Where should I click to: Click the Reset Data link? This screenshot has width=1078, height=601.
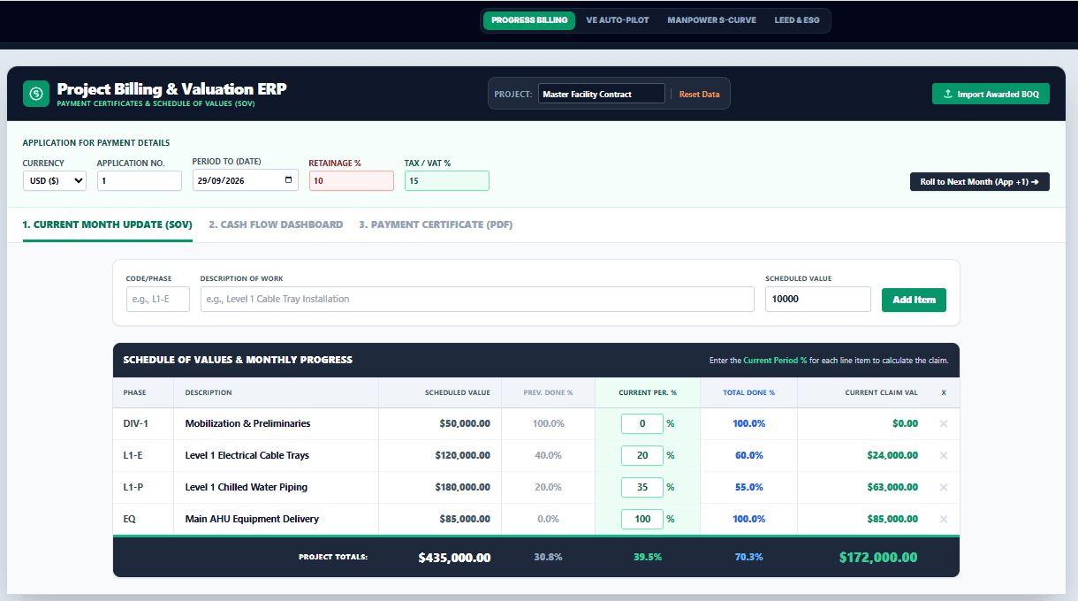pyautogui.click(x=699, y=94)
